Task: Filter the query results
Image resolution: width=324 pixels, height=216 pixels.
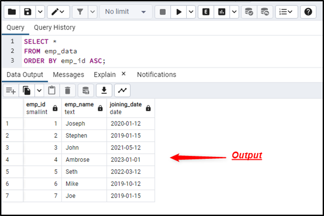Action: point(80,12)
